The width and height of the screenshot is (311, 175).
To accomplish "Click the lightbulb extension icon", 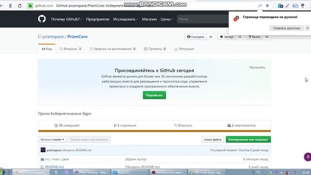I will [302, 6].
